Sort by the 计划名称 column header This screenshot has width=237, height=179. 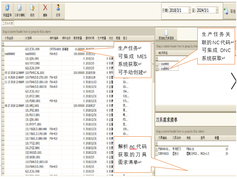tap(12, 38)
